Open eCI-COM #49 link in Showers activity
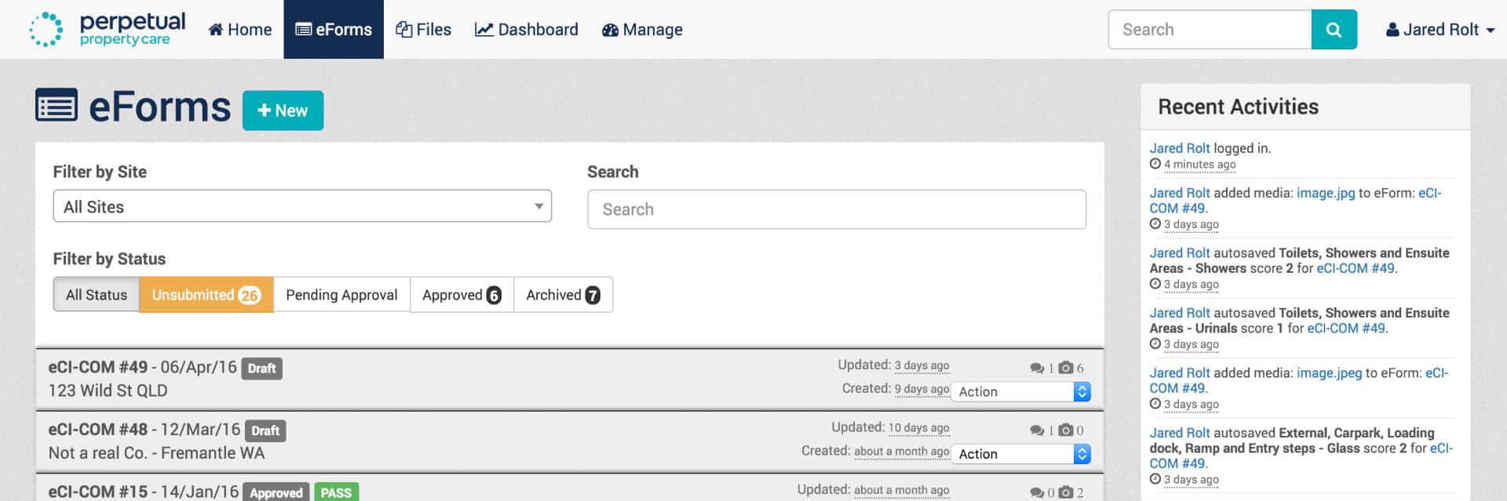Viewport: 1507px width, 501px height. coord(1356,268)
